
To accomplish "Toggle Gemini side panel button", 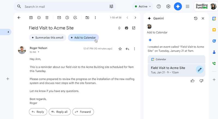I will point(178,7).
